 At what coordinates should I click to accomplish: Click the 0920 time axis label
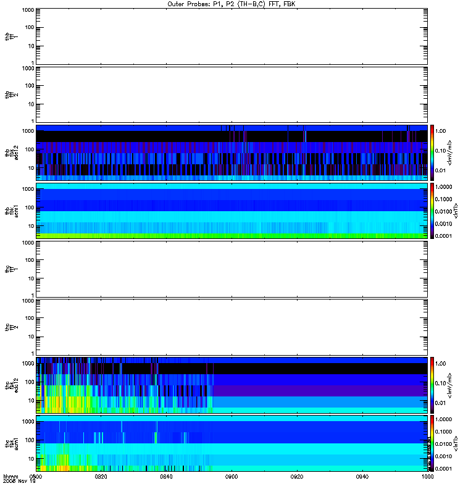click(297, 477)
